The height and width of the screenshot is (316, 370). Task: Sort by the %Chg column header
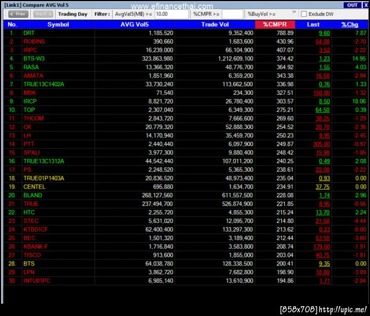(350, 25)
